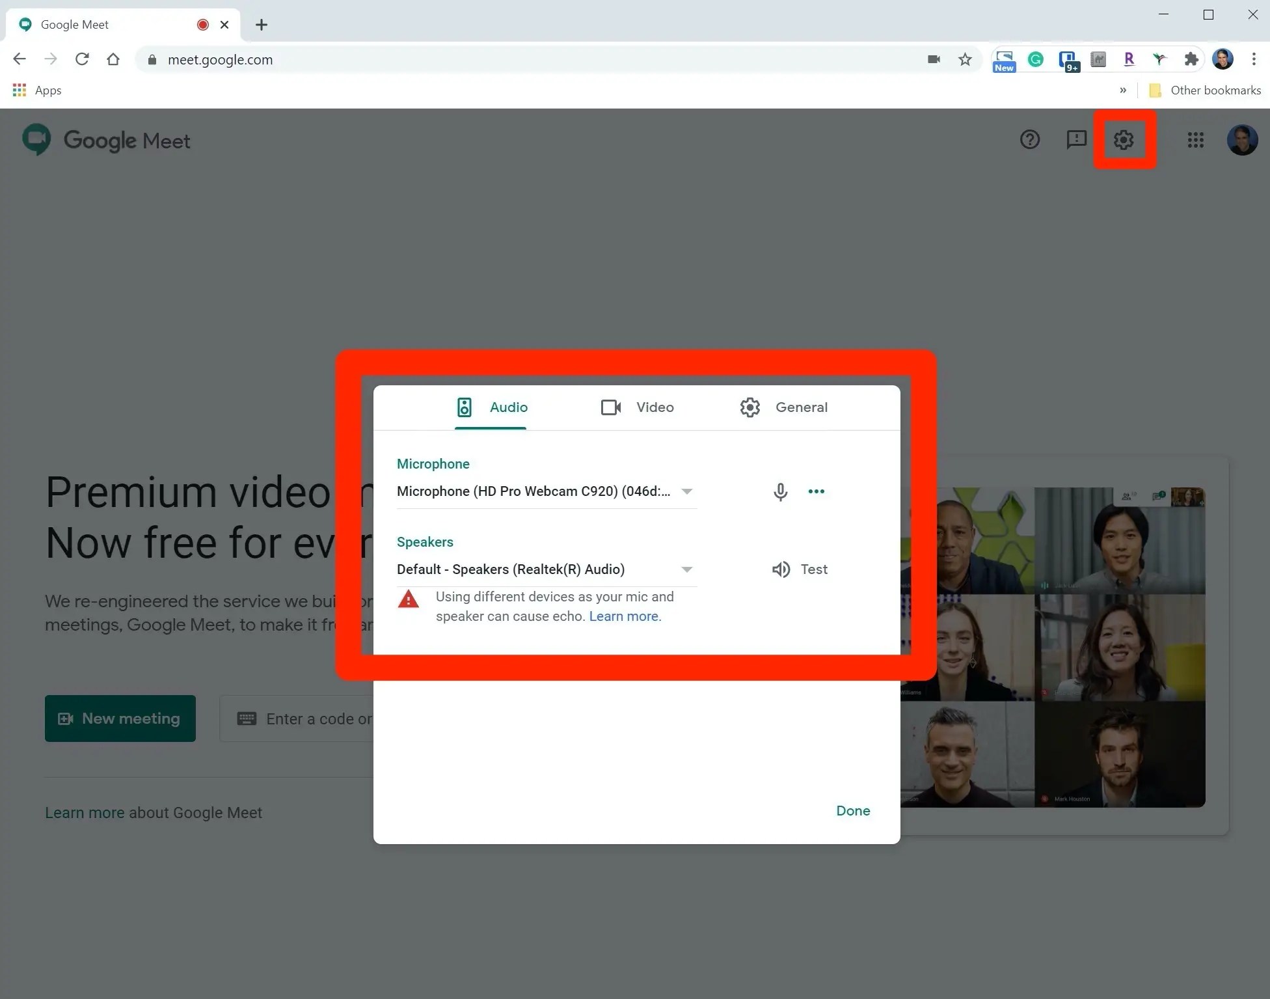Click the report a problem feedback icon
The width and height of the screenshot is (1270, 999).
pos(1076,140)
